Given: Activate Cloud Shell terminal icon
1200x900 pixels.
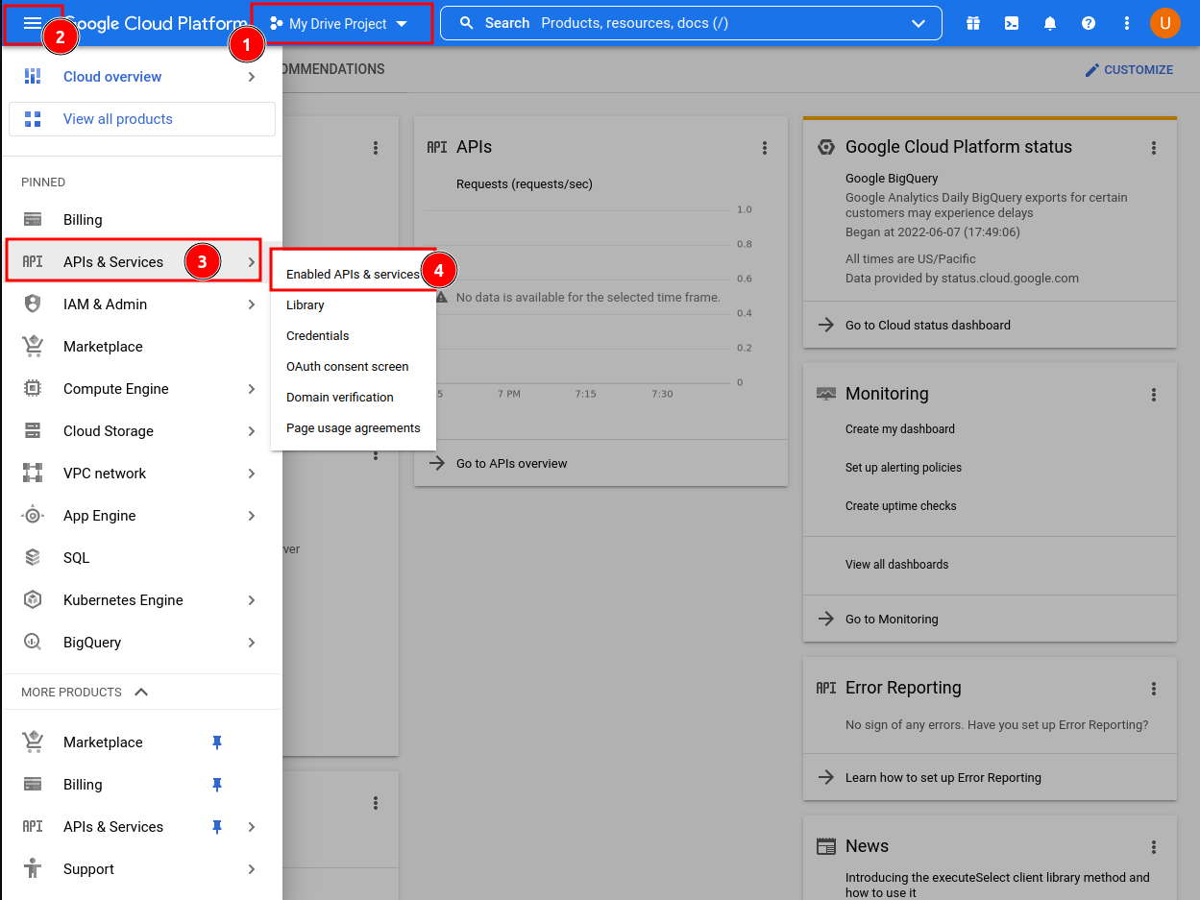Looking at the screenshot, I should tap(1012, 23).
